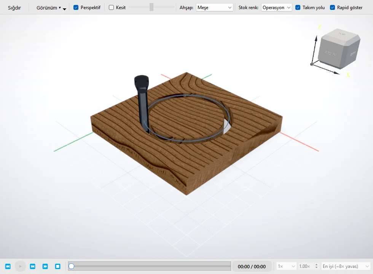Stop the simulation playback
373x274 pixels.
point(57,266)
